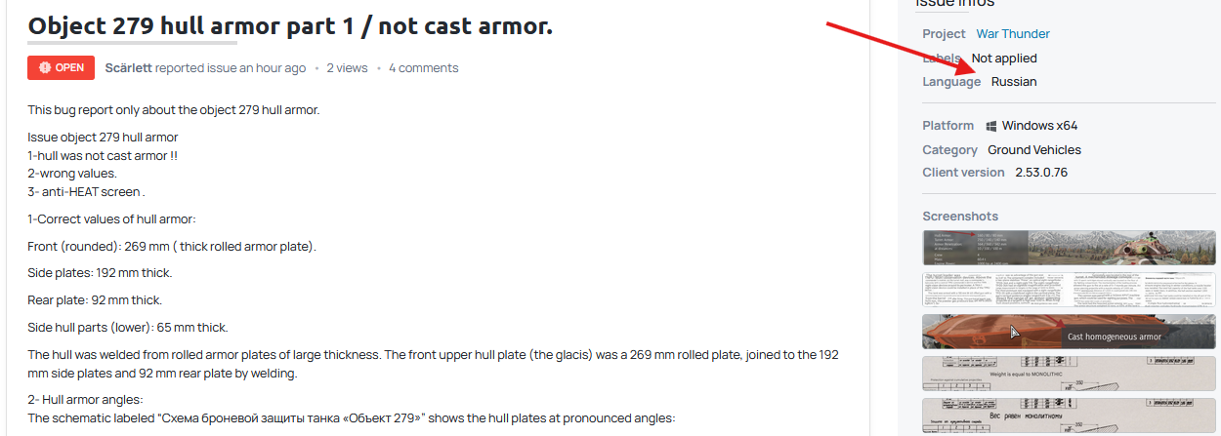This screenshot has width=1221, height=436.
Task: Click the 'Not applied' labels value
Action: pos(1004,59)
